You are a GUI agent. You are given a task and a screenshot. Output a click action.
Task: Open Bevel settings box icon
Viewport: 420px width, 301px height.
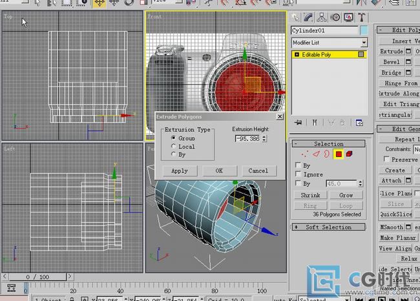pyautogui.click(x=408, y=62)
